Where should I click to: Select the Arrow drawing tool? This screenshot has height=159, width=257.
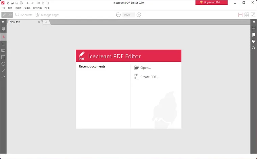click(3, 77)
